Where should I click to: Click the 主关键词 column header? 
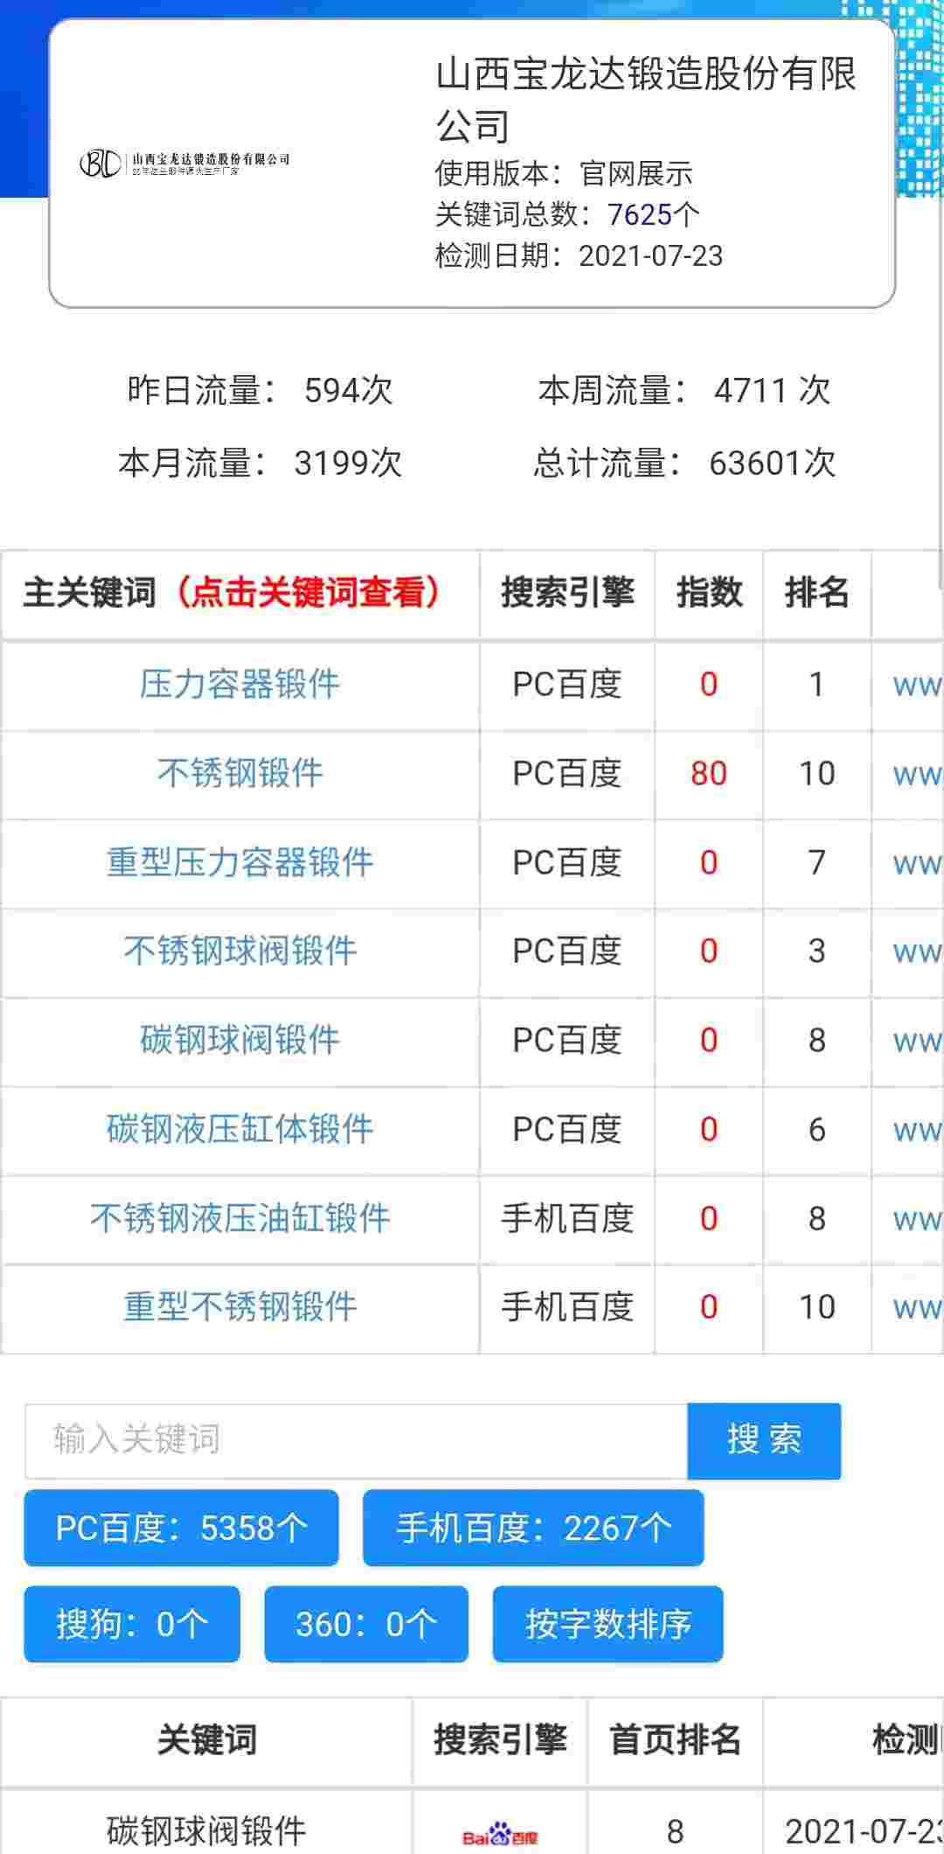tap(239, 593)
